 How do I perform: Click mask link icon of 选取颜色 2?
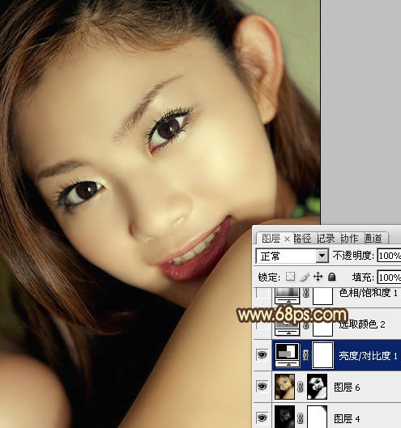click(306, 325)
